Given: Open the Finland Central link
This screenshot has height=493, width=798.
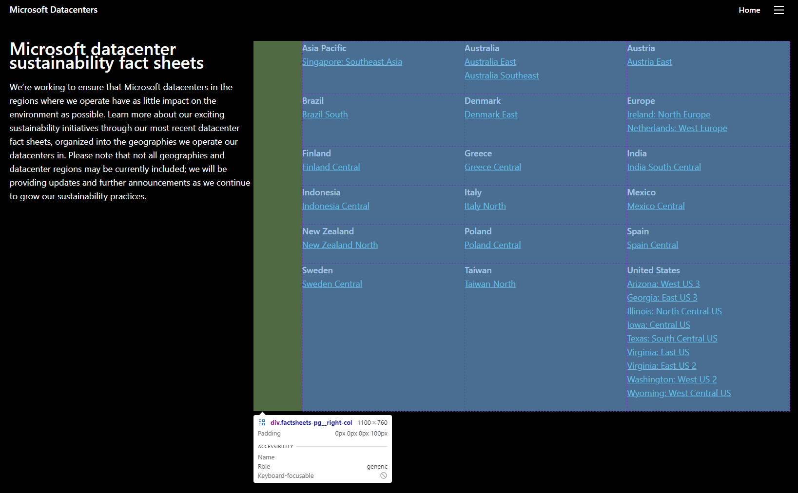Looking at the screenshot, I should (331, 167).
